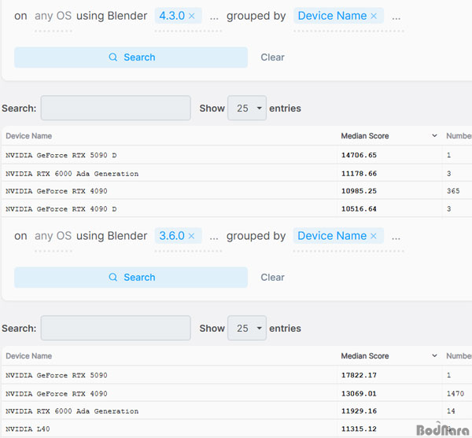Sort by Device Name in the 4.3.0 table

(29, 136)
